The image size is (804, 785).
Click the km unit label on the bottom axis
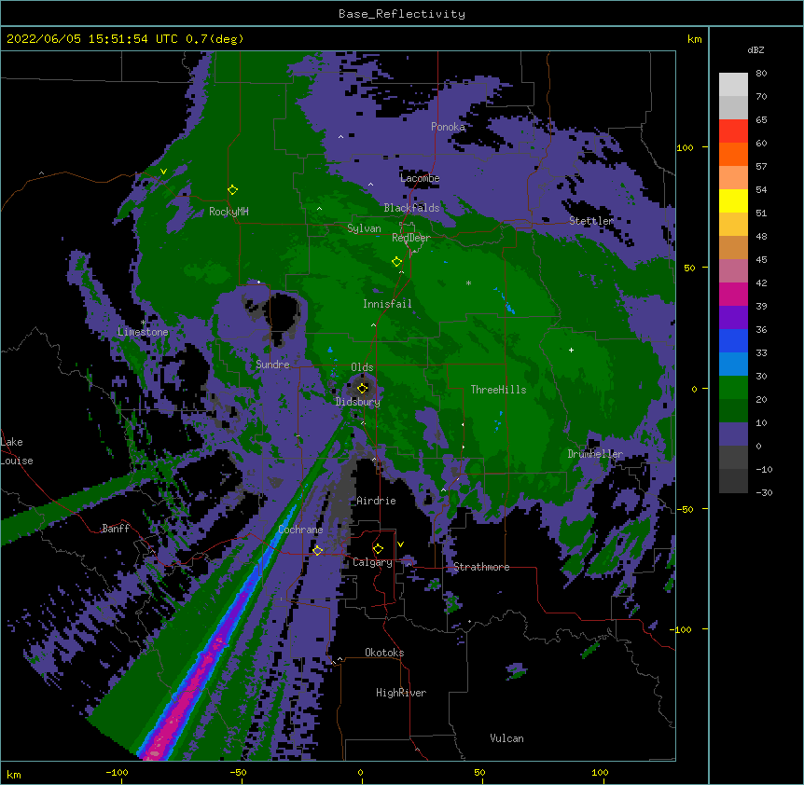(14, 775)
